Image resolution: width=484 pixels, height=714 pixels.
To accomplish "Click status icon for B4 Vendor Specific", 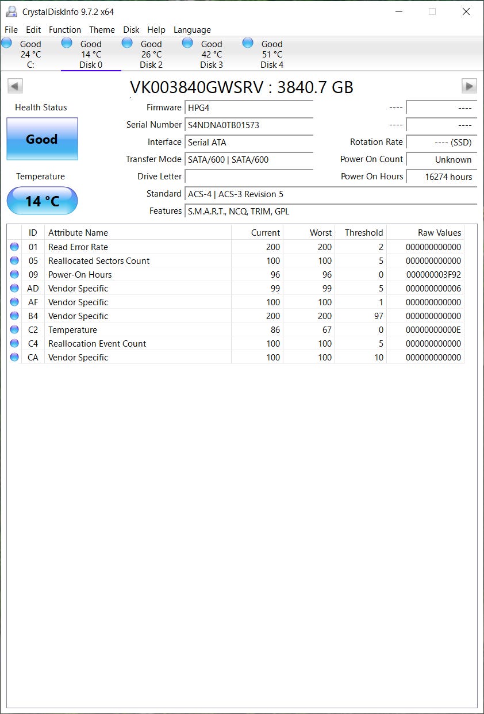I will [x=14, y=316].
